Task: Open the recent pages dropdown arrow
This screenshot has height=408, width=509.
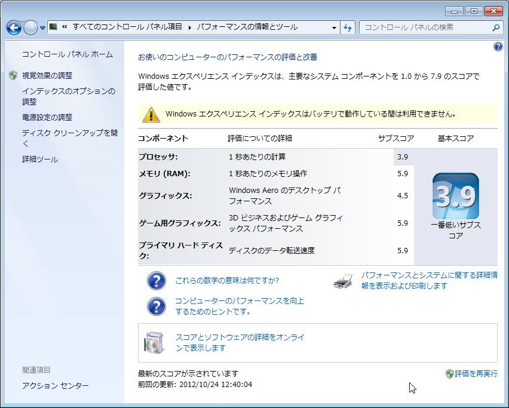Action: click(42, 28)
